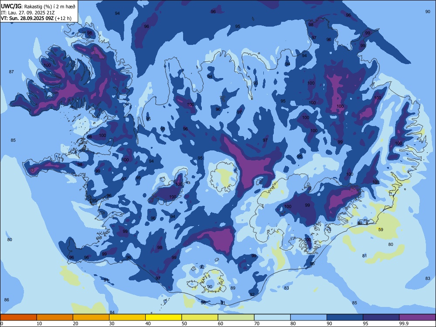This screenshot has width=436, height=327.
Task: Select the '87' humidity value over the sea
Action: click(x=11, y=72)
